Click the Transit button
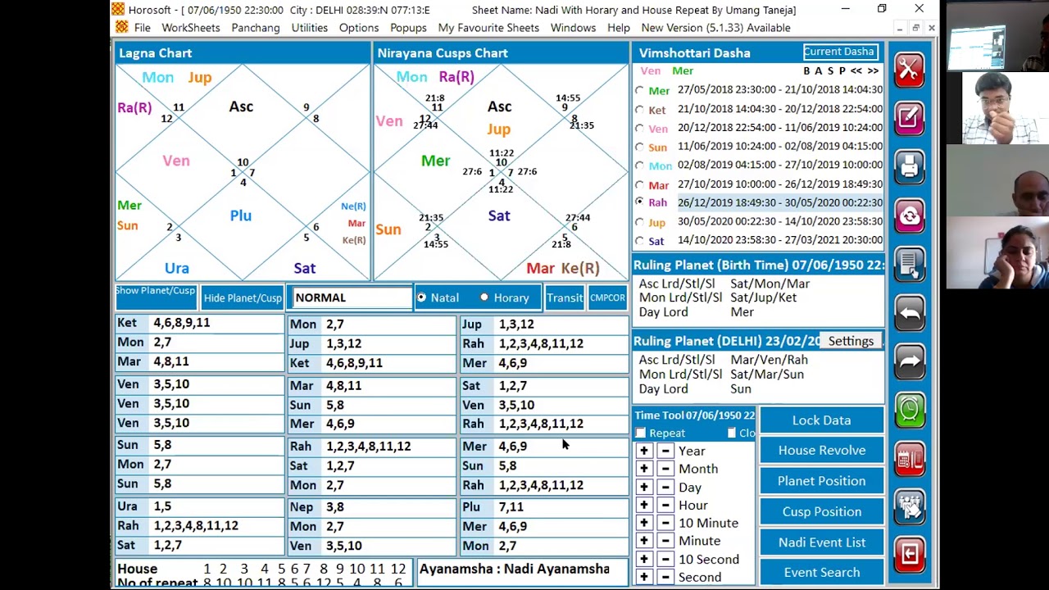 [565, 298]
